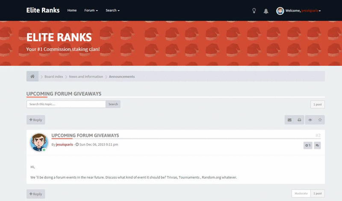
Task: Go to Home in navbar
Action: (72, 10)
